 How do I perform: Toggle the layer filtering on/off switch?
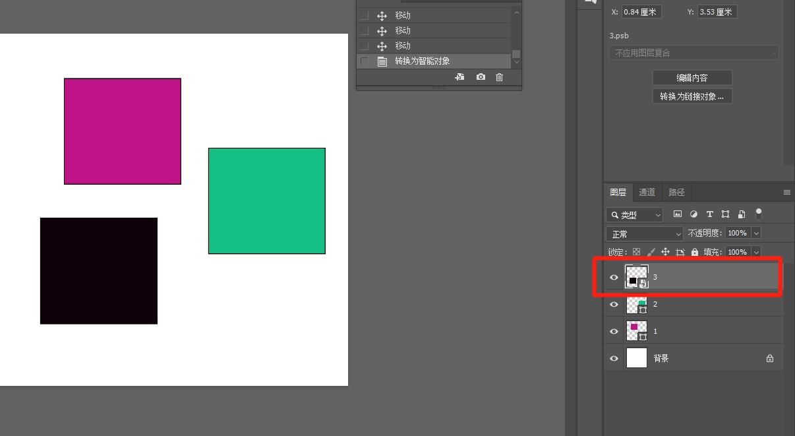[759, 214]
